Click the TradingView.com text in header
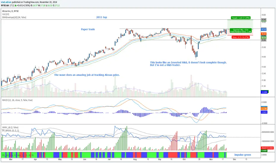The image size is (276, 163). (x=31, y=2)
